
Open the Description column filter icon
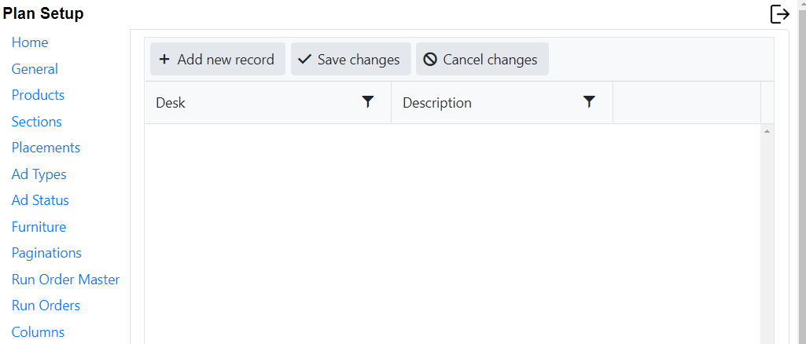(589, 101)
